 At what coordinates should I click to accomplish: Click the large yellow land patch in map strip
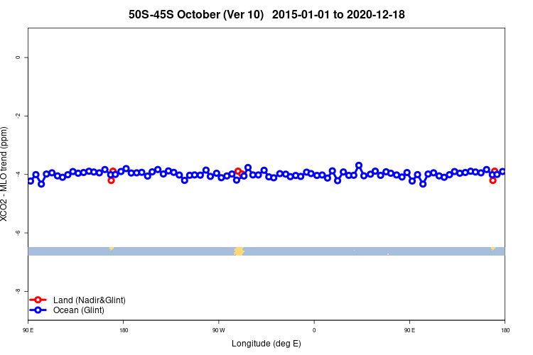pos(239,251)
